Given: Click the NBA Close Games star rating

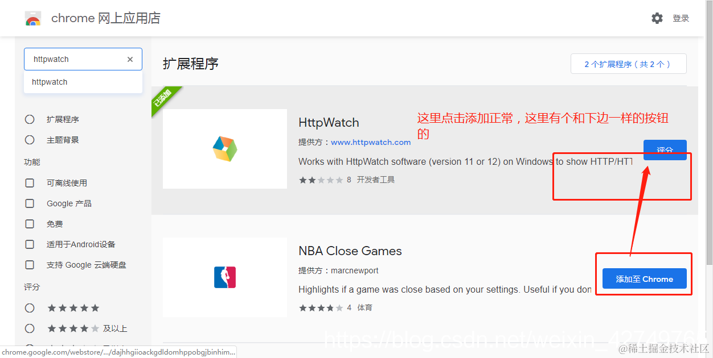Looking at the screenshot, I should pyautogui.click(x=321, y=307).
